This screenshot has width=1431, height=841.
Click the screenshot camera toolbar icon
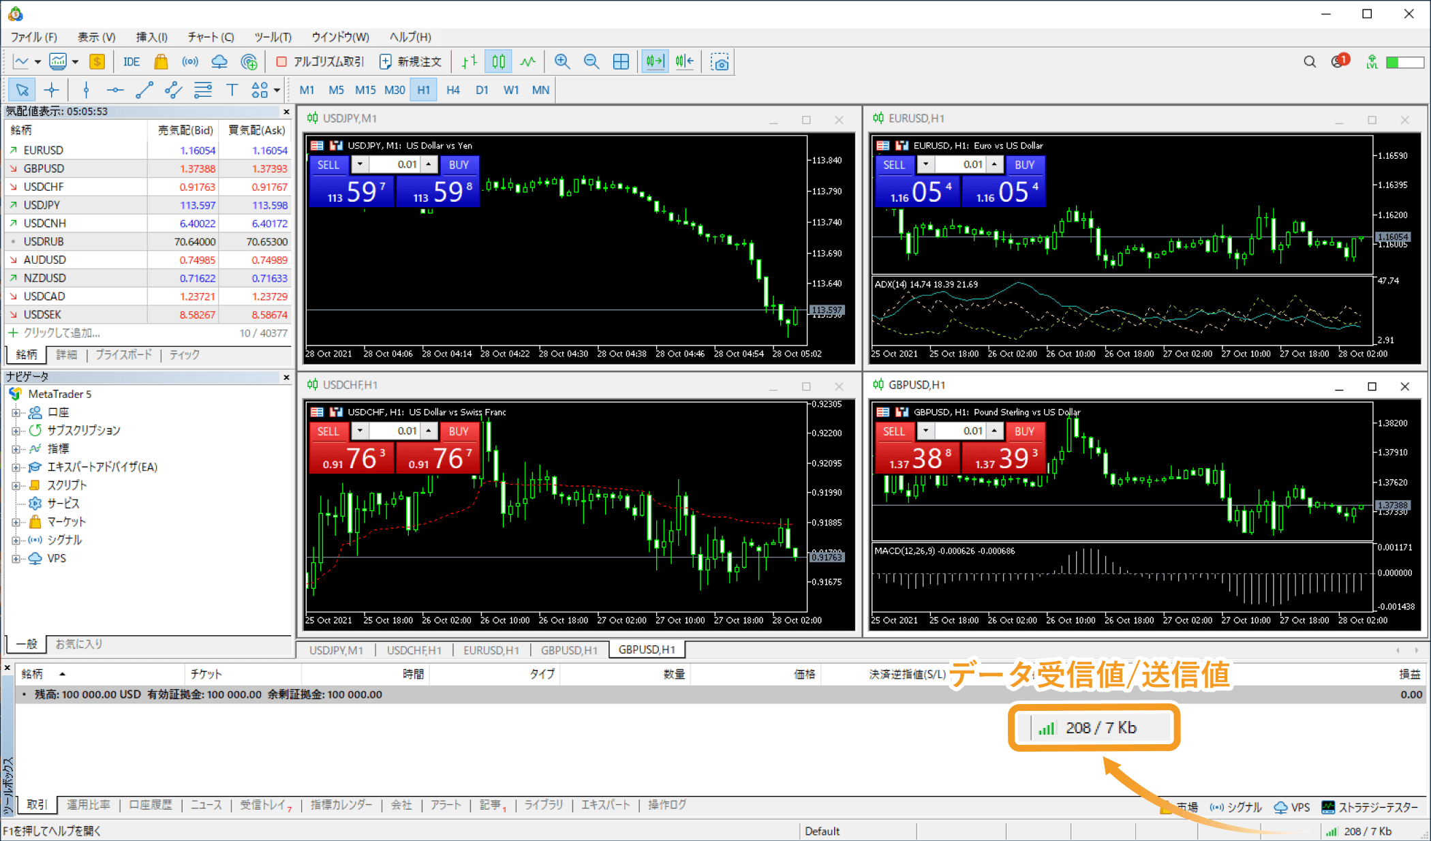tap(720, 62)
